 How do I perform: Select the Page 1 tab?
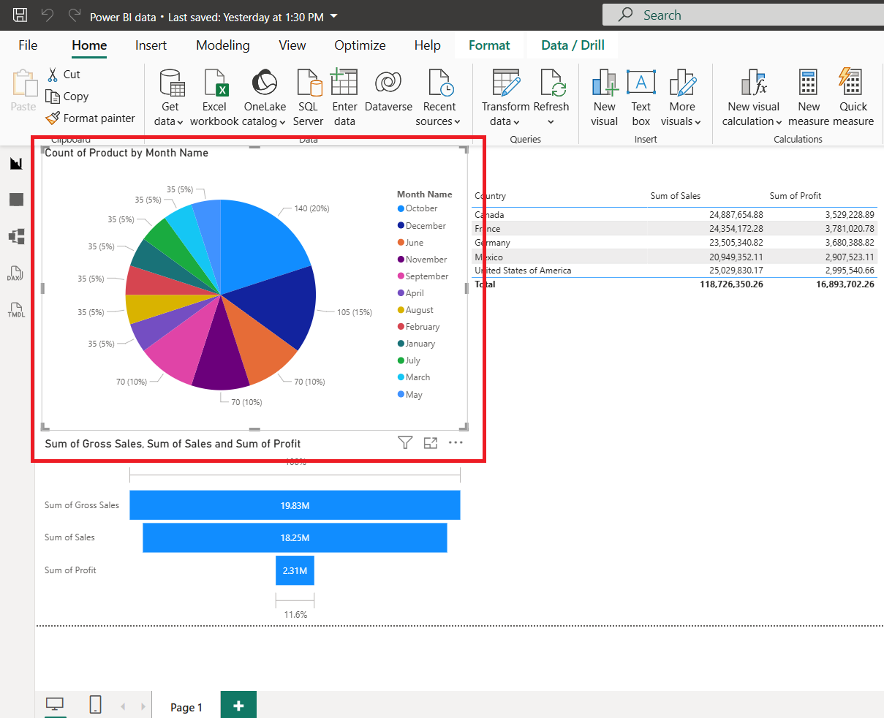(186, 707)
